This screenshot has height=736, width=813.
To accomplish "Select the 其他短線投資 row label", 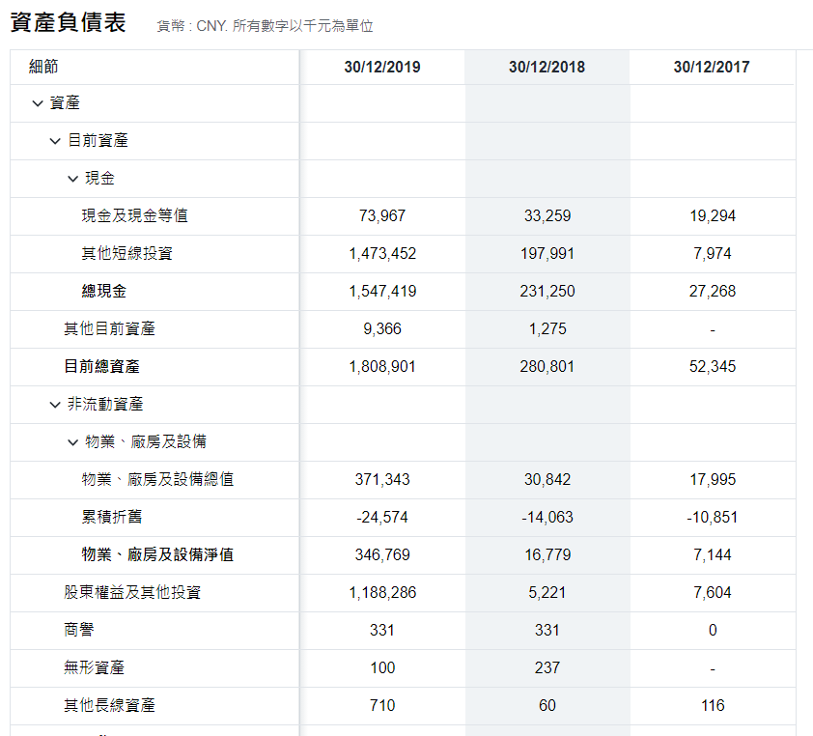I will (x=127, y=253).
